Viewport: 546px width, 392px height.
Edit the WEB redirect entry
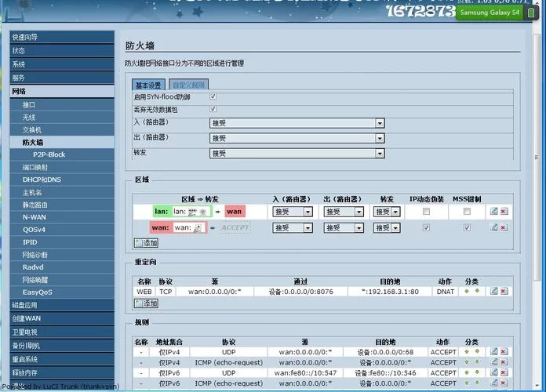(x=493, y=291)
